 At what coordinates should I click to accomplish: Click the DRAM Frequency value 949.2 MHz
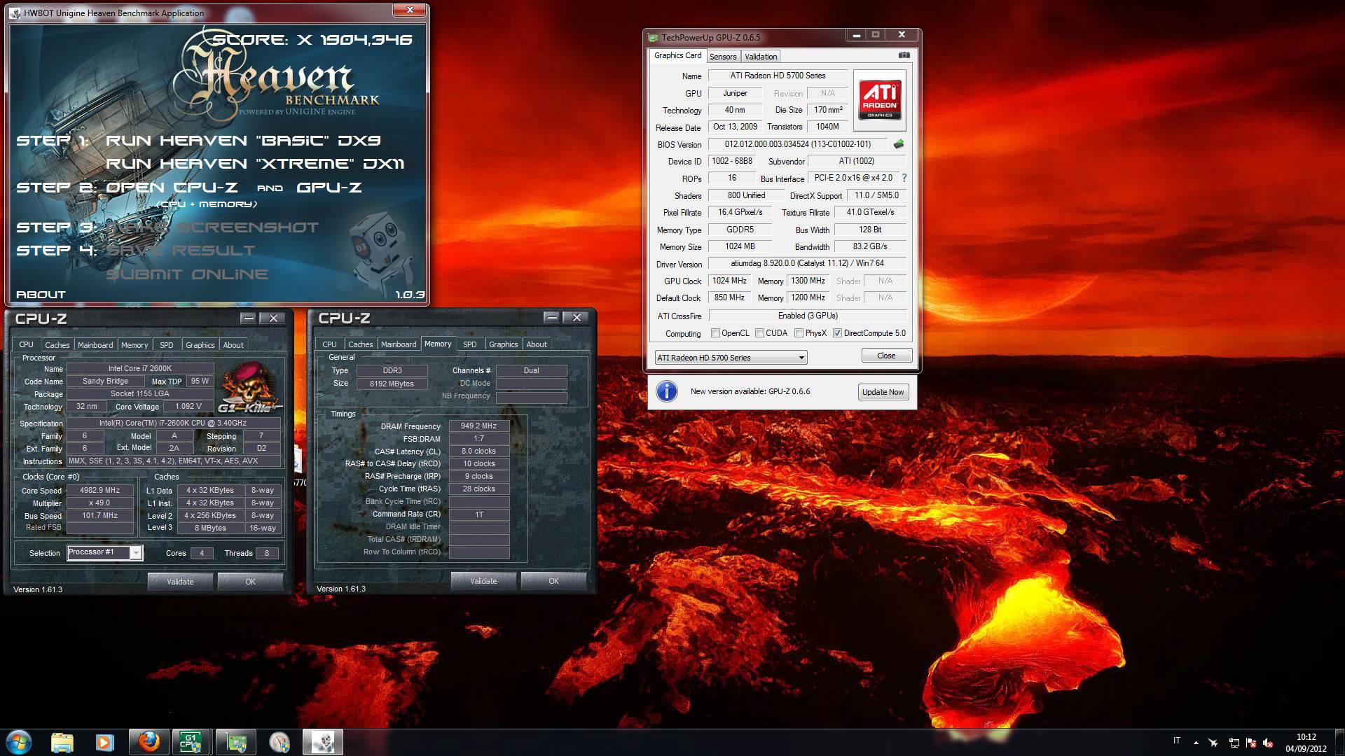pos(478,426)
